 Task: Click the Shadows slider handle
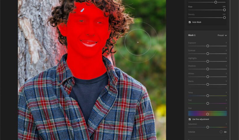pos(208,69)
